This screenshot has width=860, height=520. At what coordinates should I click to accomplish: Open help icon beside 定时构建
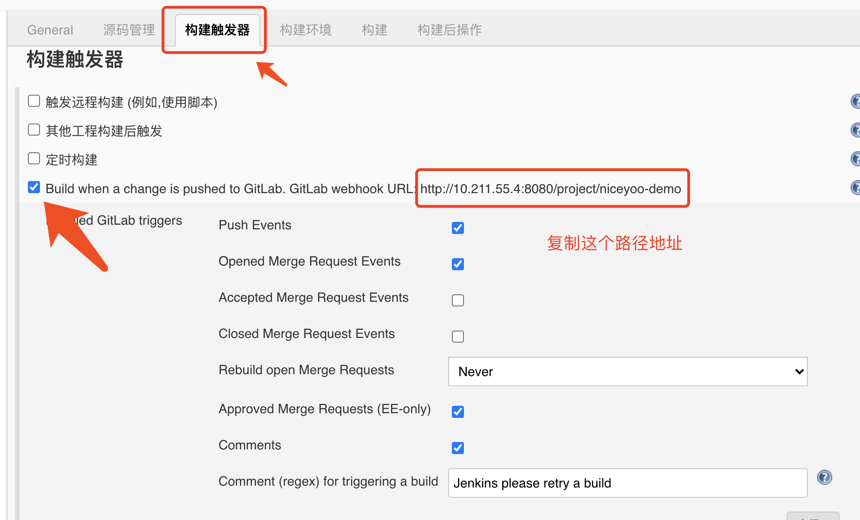coord(855,159)
